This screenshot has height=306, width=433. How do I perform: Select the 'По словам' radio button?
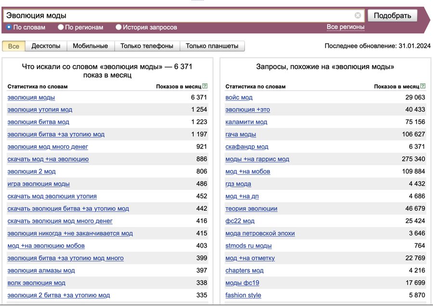click(x=9, y=27)
